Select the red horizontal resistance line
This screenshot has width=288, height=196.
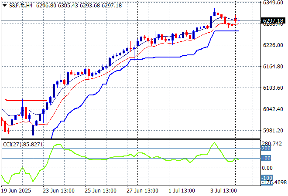click(25, 100)
